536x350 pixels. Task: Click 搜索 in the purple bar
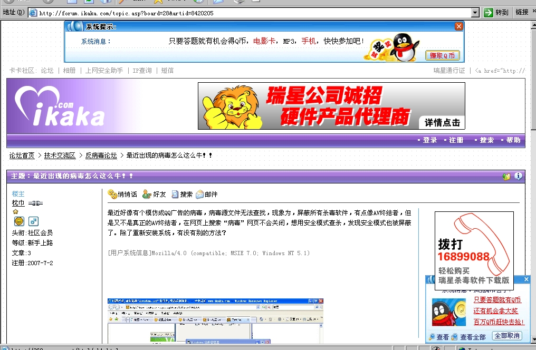click(x=487, y=140)
